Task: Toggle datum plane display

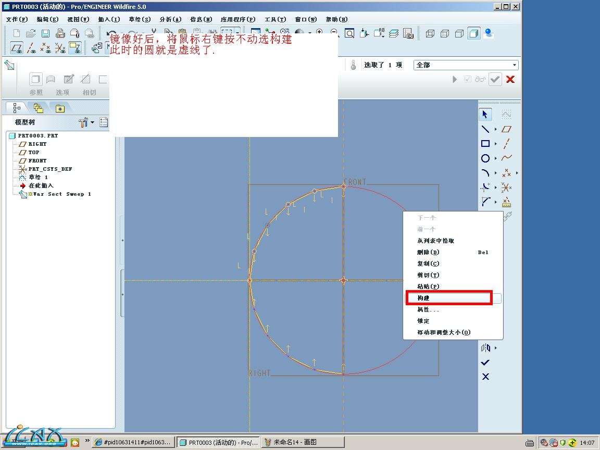Action: [17, 48]
